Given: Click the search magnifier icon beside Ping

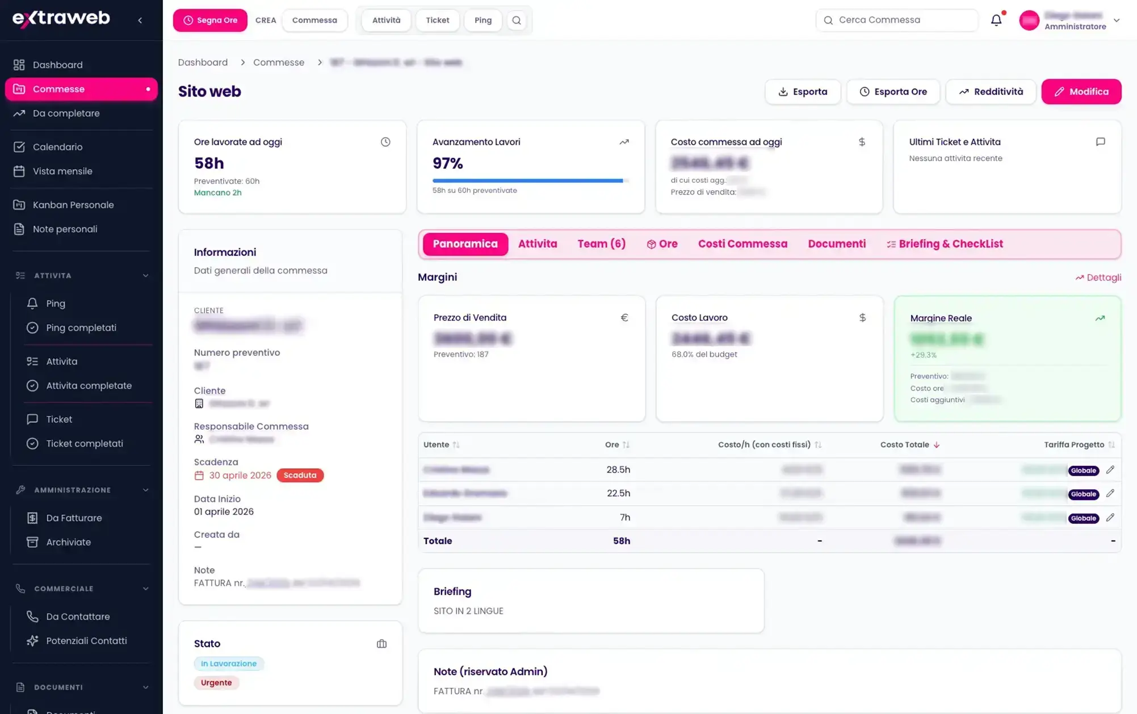Looking at the screenshot, I should (517, 20).
